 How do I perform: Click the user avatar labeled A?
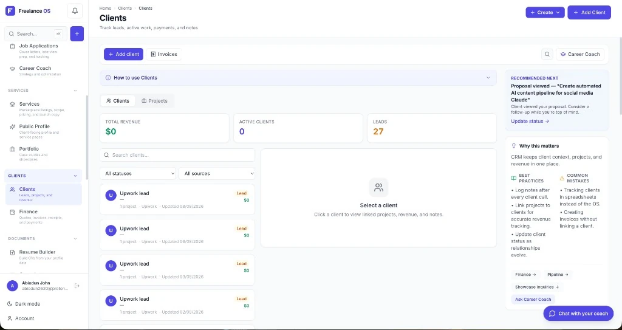pyautogui.click(x=12, y=286)
